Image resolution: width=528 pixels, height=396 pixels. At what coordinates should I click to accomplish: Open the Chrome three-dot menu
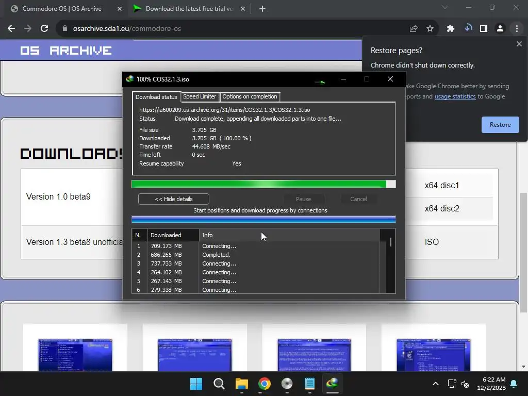[517, 29]
